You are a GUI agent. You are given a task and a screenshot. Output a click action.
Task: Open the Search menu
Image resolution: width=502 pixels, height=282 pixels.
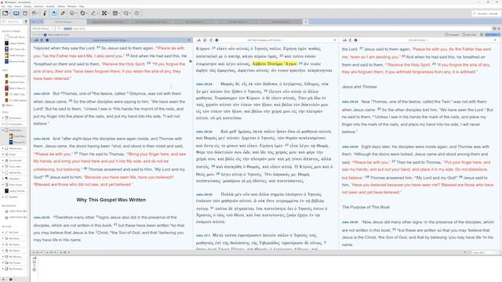(17, 6)
